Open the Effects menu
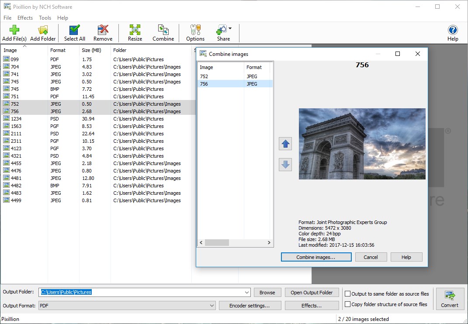 [x=25, y=17]
